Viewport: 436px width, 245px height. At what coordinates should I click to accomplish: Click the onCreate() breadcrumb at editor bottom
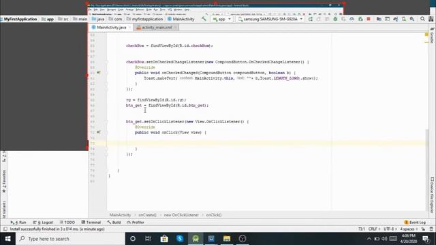click(x=147, y=215)
